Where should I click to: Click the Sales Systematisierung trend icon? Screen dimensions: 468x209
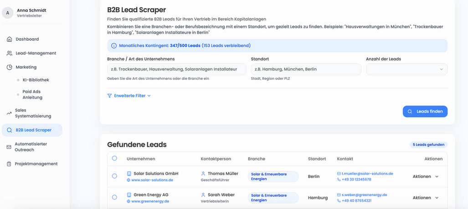point(10,113)
